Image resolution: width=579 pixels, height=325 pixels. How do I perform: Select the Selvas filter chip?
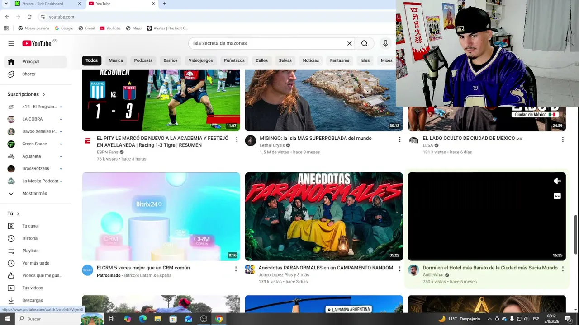coord(285,60)
